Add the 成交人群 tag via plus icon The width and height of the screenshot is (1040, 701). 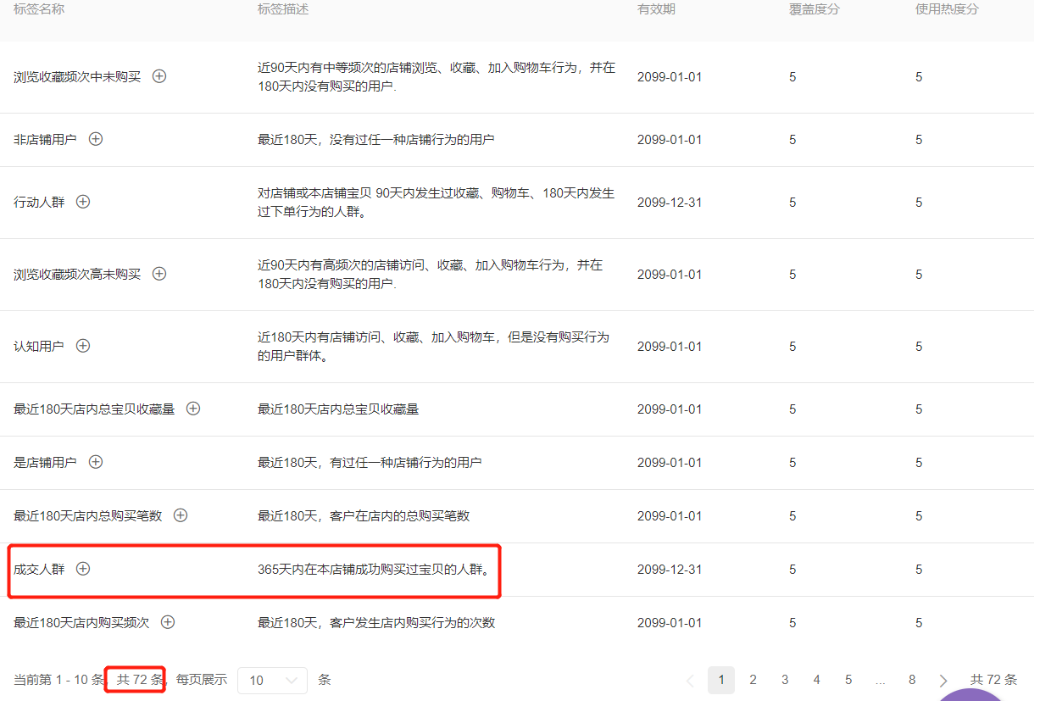pyautogui.click(x=83, y=569)
